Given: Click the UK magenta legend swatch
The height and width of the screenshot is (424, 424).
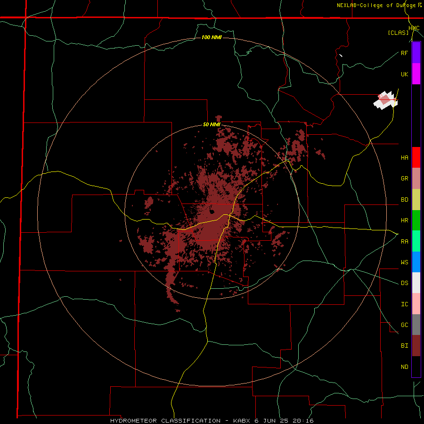Looking at the screenshot, I should 416,74.
